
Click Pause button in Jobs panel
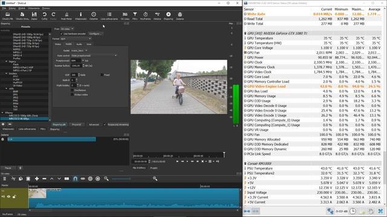pos(8,168)
